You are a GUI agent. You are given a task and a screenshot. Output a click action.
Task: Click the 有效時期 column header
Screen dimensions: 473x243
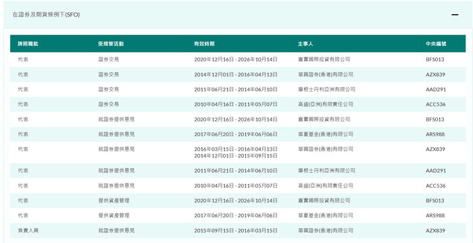205,44
